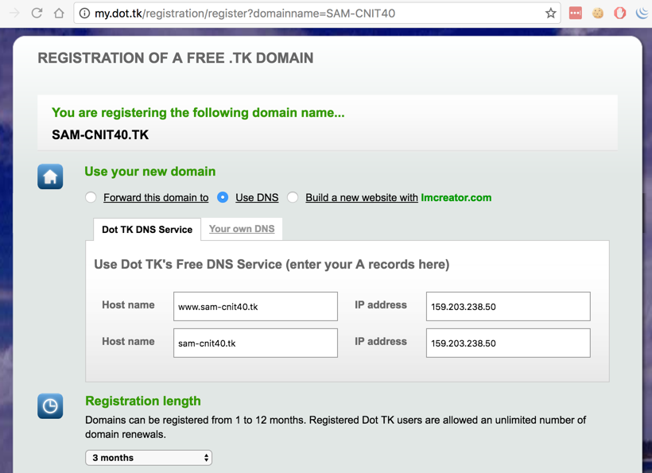
Task: Click the SAM-CNIT40.TK domain name text
Action: 100,134
